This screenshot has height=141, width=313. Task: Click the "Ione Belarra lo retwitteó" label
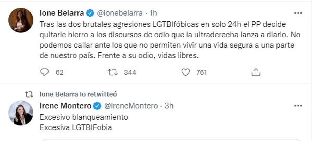click(x=78, y=94)
